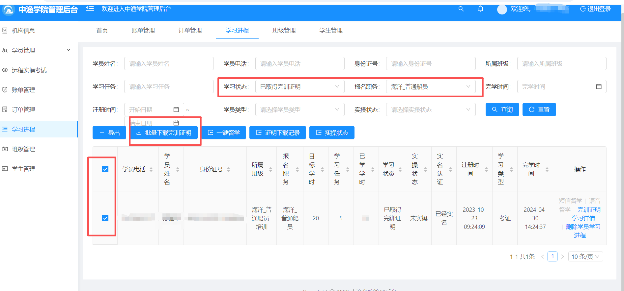Focus the 身份证号 input field
The width and height of the screenshot is (624, 291).
431,63
